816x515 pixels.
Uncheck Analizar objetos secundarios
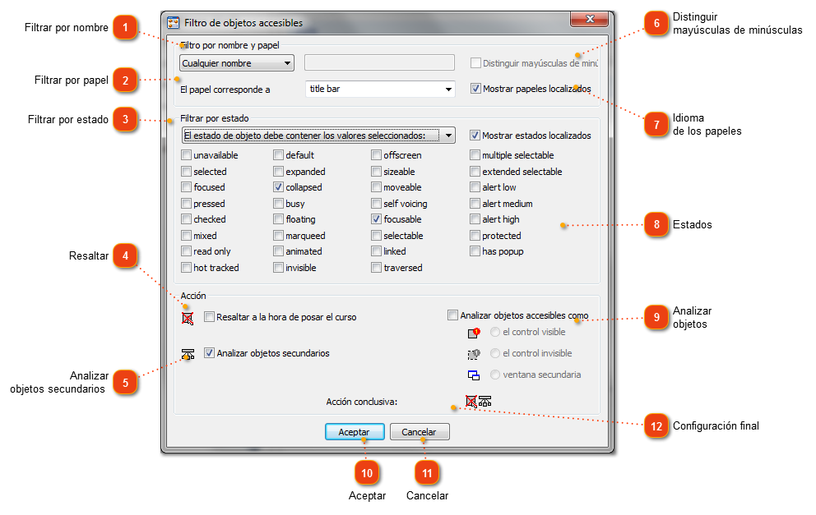pyautogui.click(x=209, y=353)
